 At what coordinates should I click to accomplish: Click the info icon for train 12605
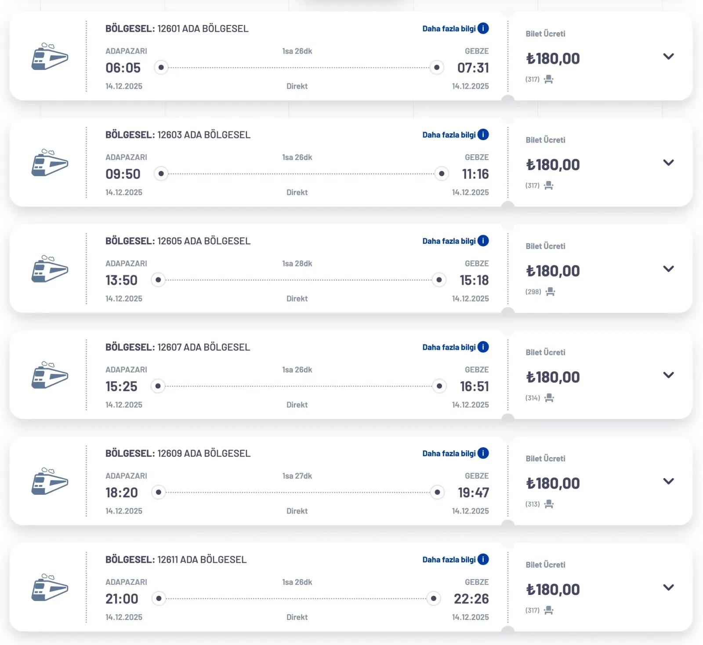483,241
